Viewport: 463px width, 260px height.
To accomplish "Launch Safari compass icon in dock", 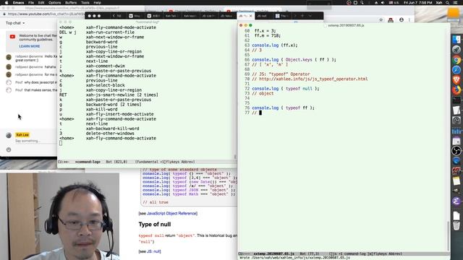I will click(x=456, y=70).
